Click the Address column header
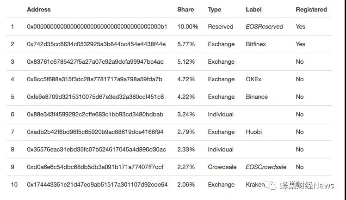346x200 pixels. pyautogui.click(x=39, y=10)
